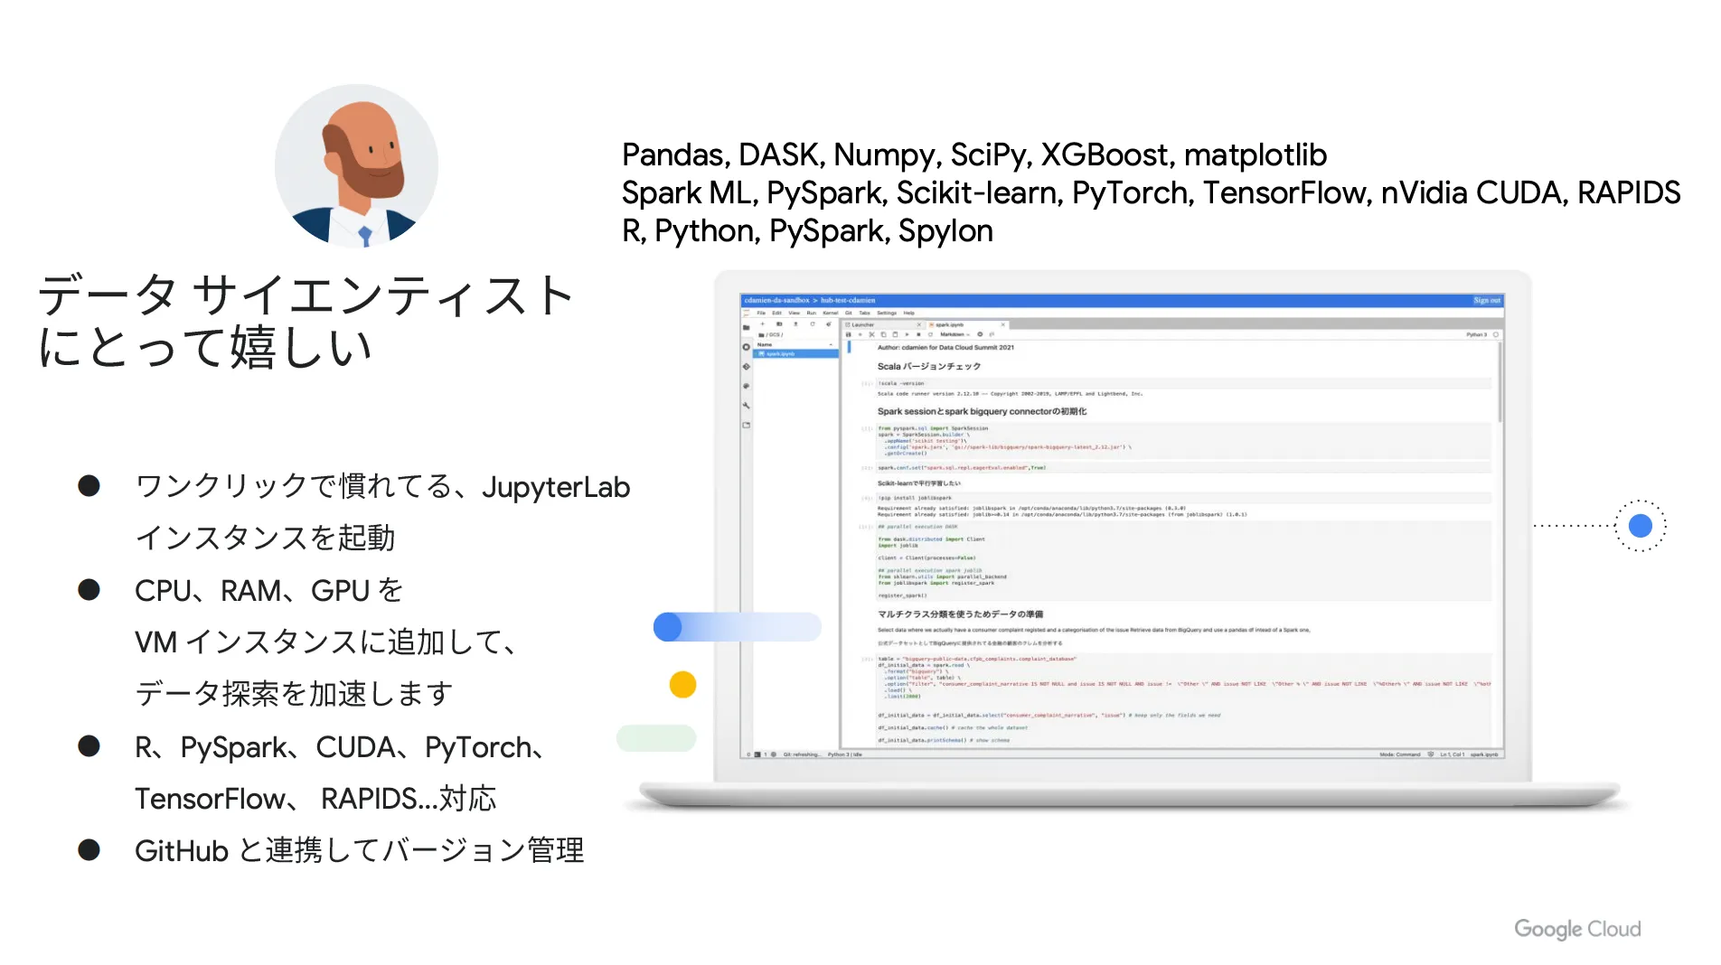Click the cdamien-da-sandbox breadcrumb
The height and width of the screenshot is (965, 1721).
coord(776,300)
